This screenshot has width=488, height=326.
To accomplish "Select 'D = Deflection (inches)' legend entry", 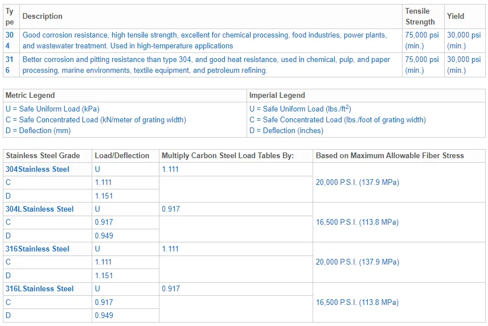I will [286, 130].
